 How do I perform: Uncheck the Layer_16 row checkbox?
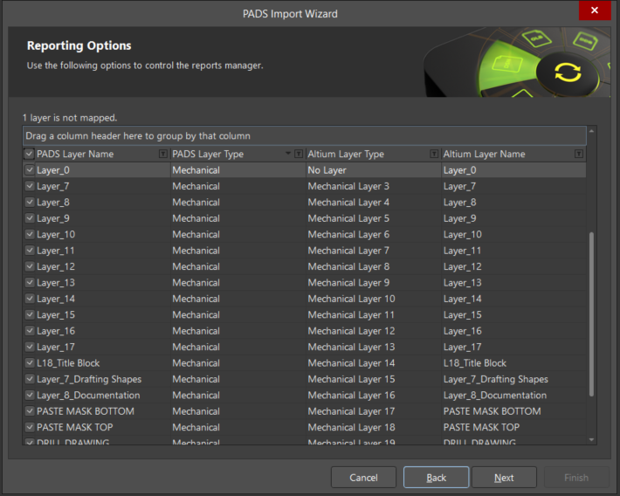30,331
